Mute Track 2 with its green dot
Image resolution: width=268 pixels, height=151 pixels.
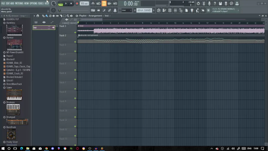click(x=75, y=42)
